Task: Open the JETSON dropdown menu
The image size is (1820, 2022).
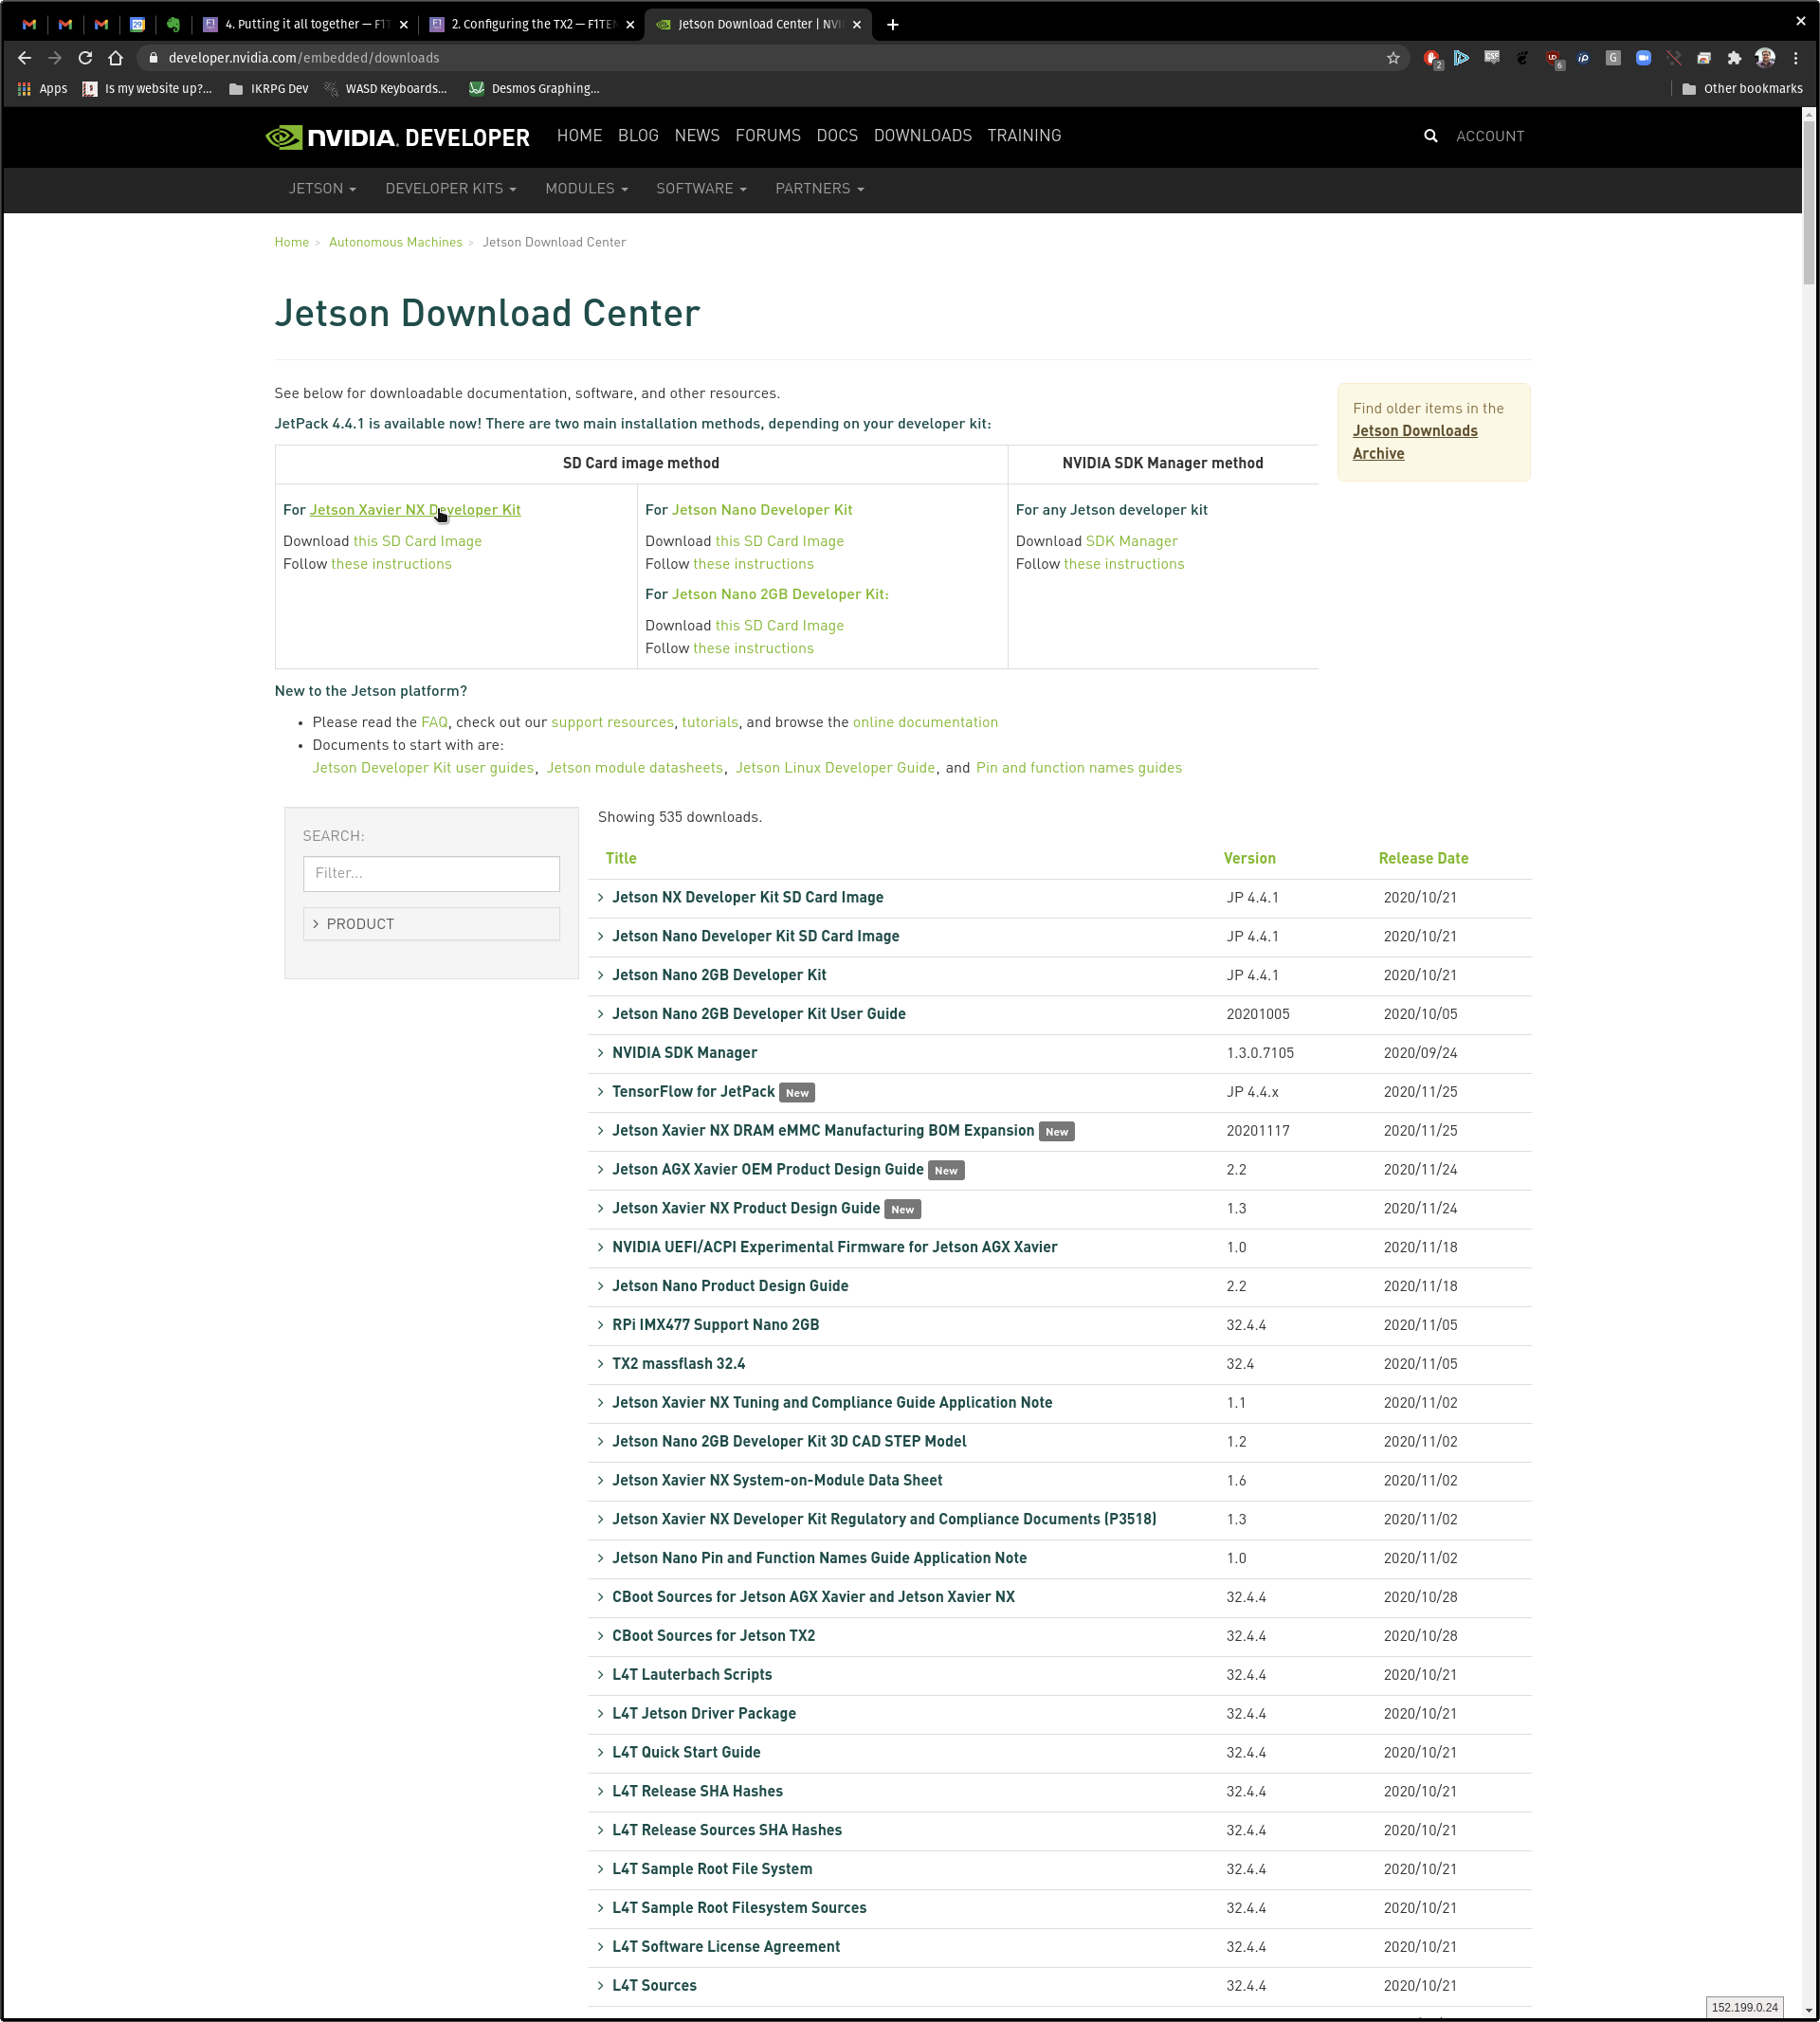Action: tap(322, 189)
